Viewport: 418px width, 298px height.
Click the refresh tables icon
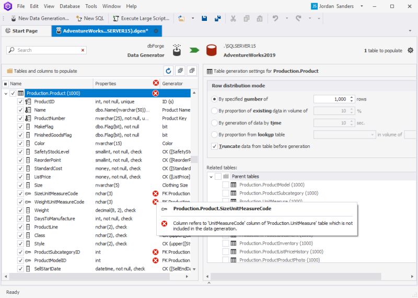point(168,71)
